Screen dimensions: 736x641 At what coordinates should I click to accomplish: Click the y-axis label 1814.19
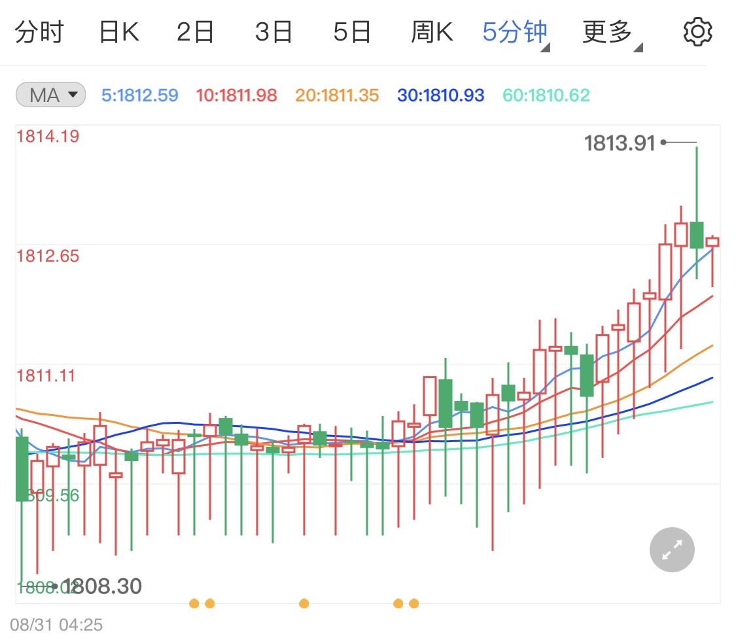point(48,137)
